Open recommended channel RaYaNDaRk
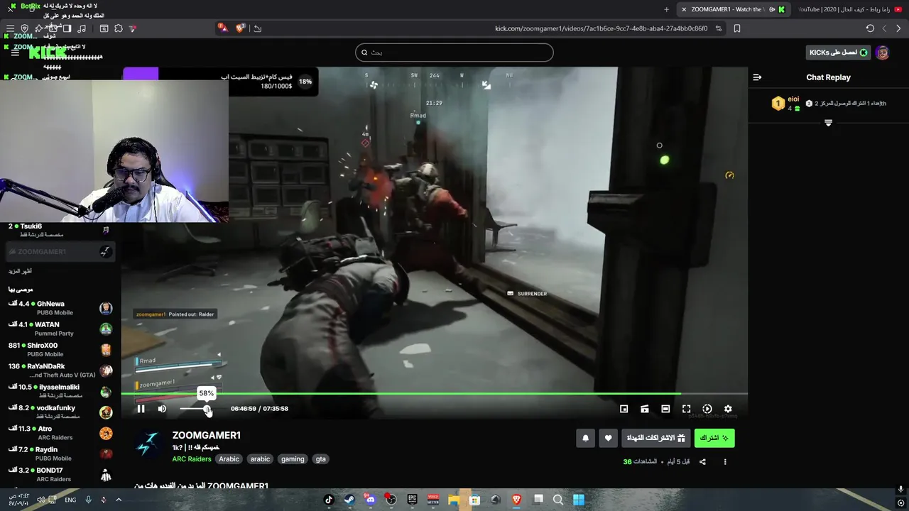Screen dimensions: 909x511 point(60,370)
